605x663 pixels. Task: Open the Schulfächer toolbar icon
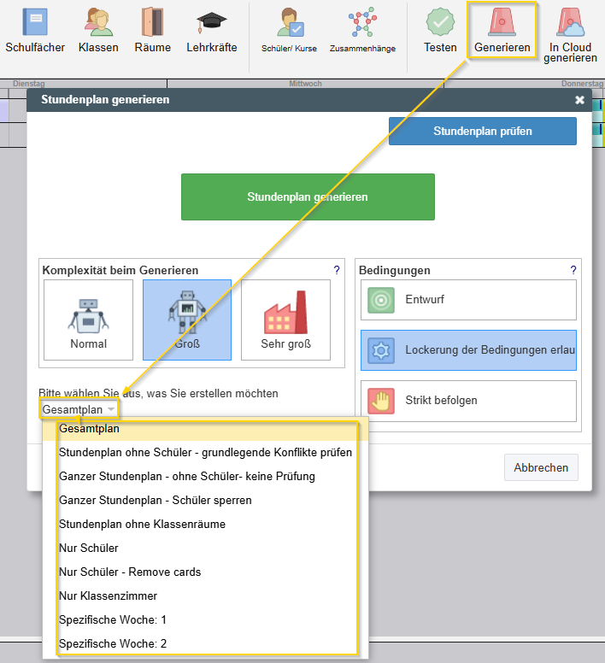point(35,22)
